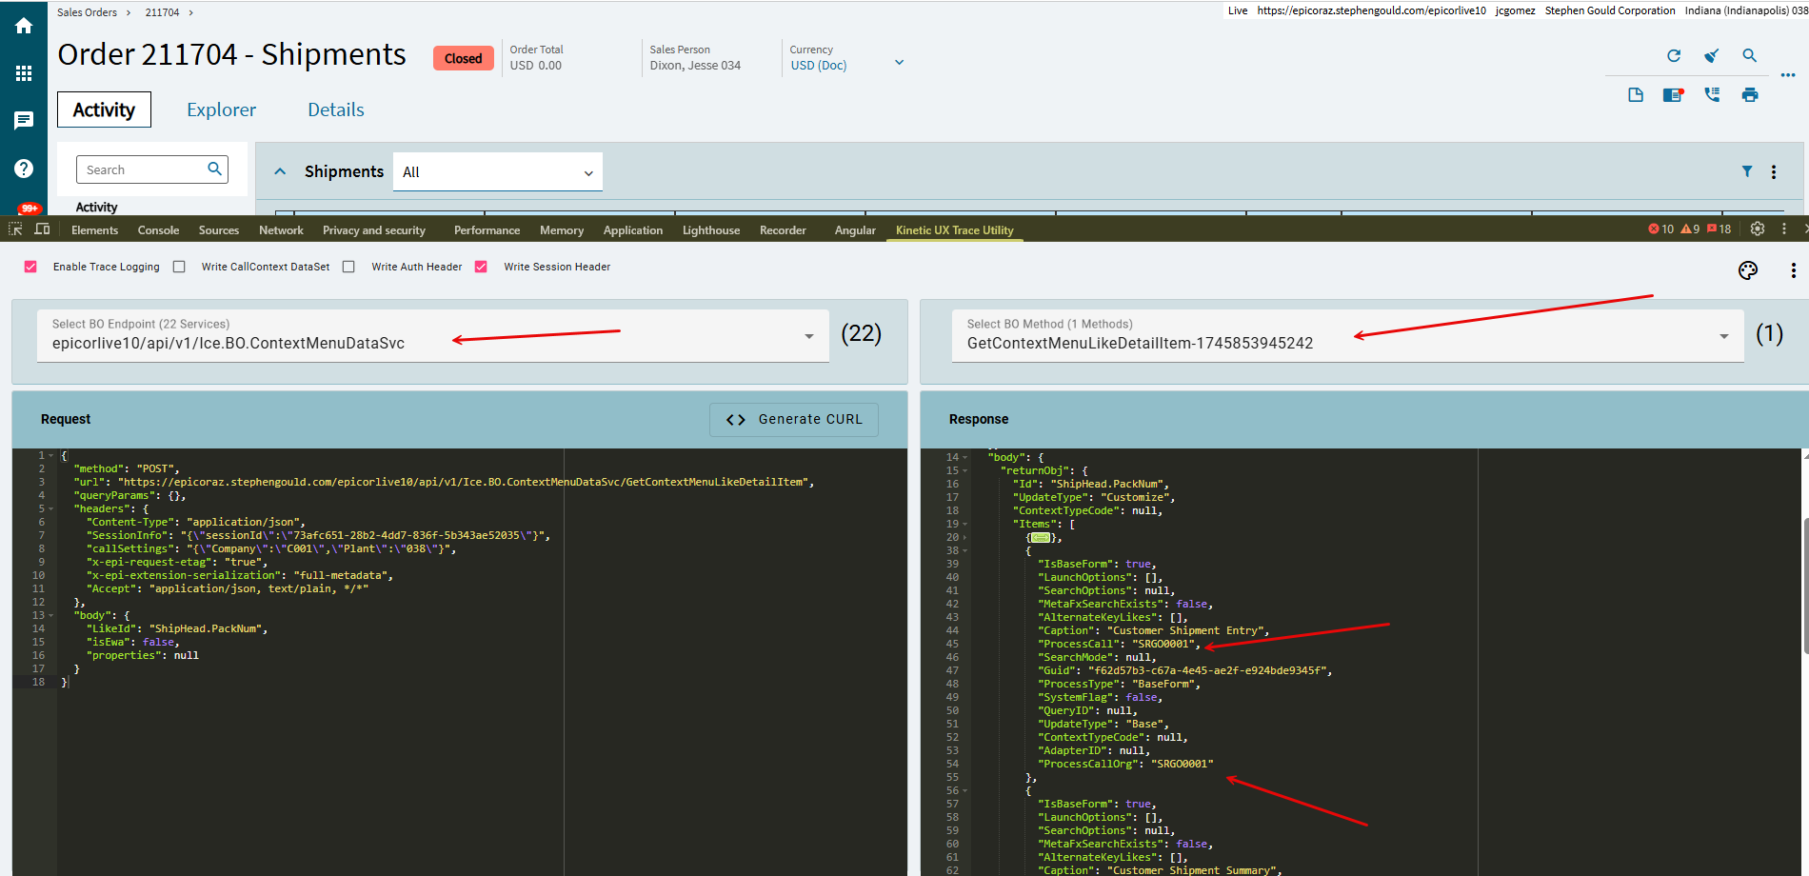The width and height of the screenshot is (1809, 876).
Task: Open DevTools settings gear
Action: [1758, 229]
